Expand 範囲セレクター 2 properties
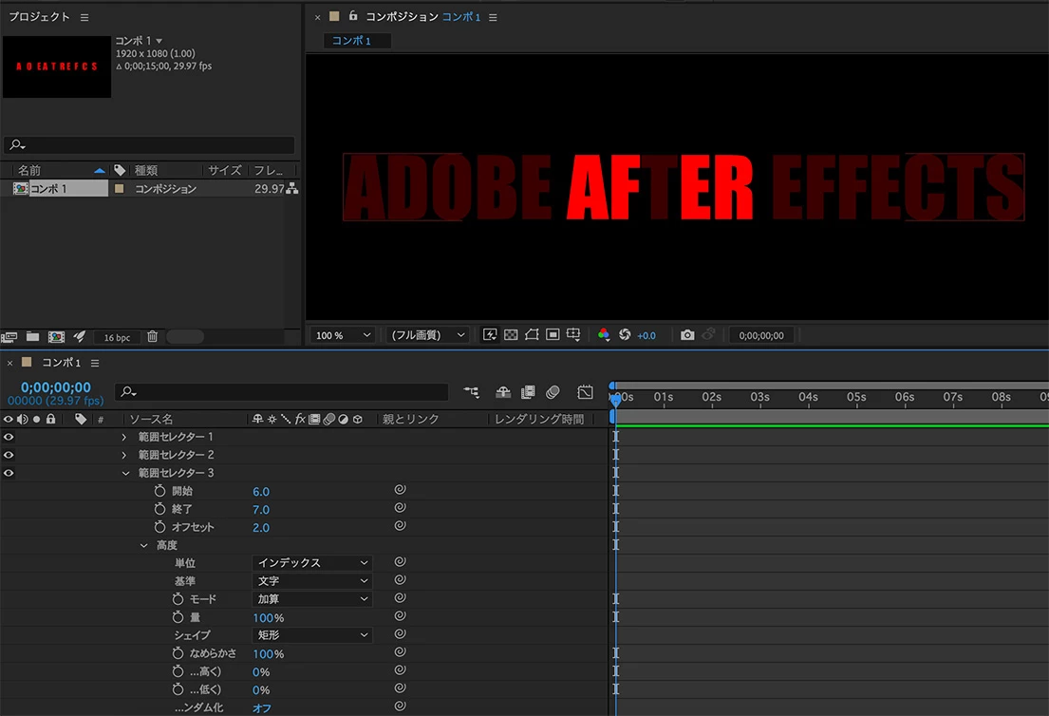1049x716 pixels. [123, 455]
